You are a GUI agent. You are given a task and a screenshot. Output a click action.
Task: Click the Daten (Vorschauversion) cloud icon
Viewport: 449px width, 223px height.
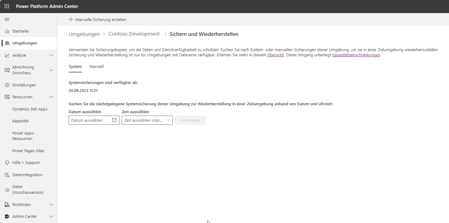click(7, 190)
